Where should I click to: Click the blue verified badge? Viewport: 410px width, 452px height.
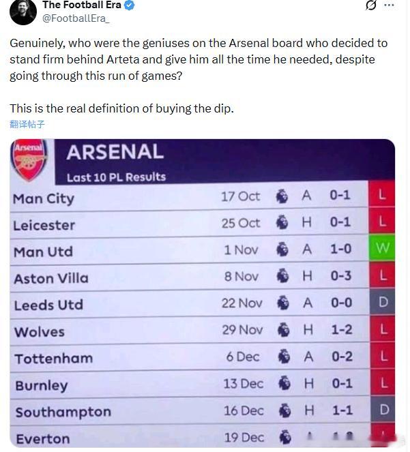pyautogui.click(x=129, y=5)
